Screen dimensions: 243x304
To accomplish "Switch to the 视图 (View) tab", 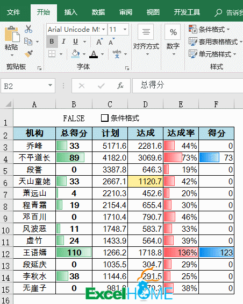I will click(153, 12).
